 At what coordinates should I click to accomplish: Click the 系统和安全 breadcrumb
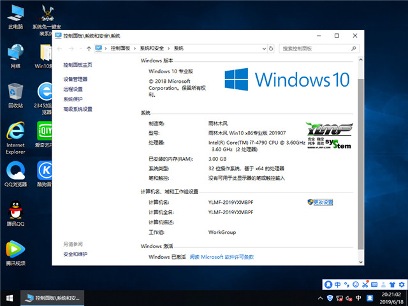coord(152,48)
